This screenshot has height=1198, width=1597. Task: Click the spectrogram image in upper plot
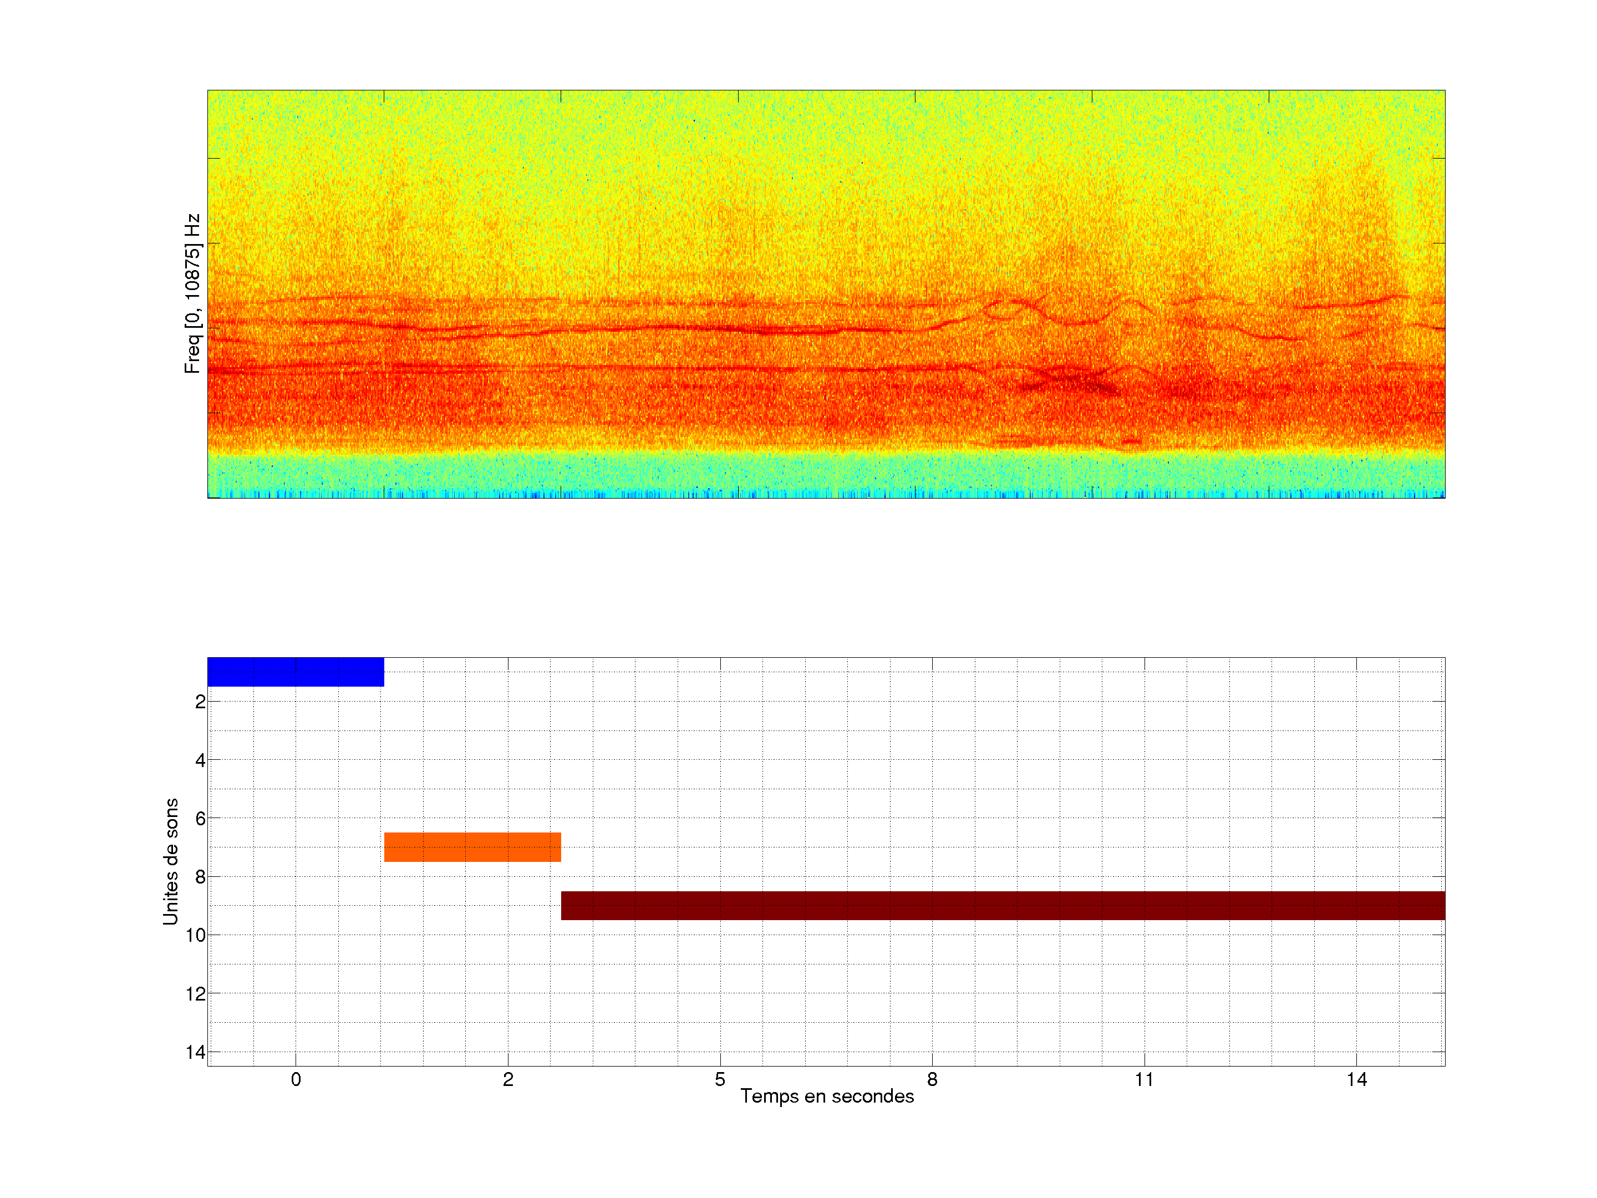coord(826,294)
